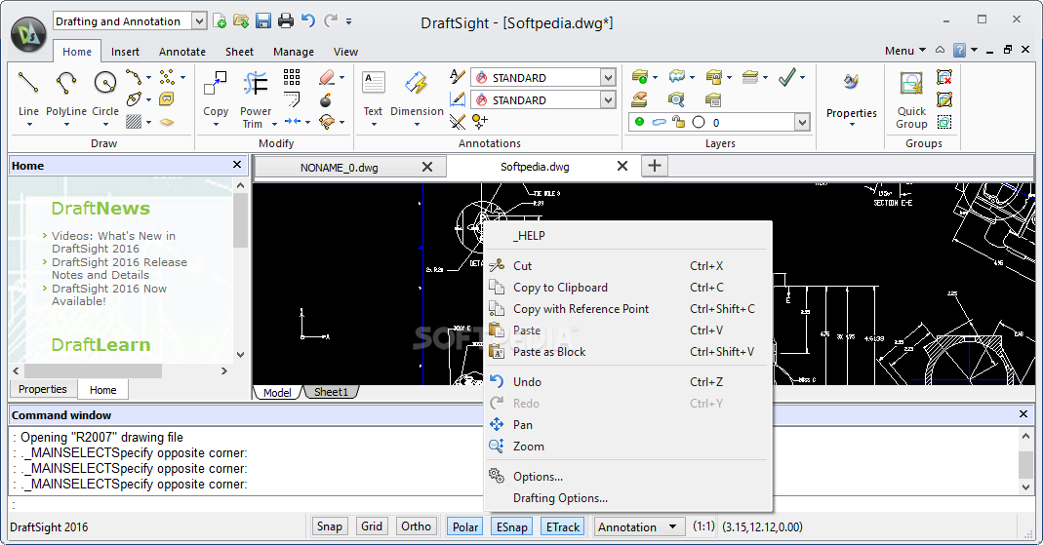Open Videos: What's New in DraftSight link

coord(114,242)
